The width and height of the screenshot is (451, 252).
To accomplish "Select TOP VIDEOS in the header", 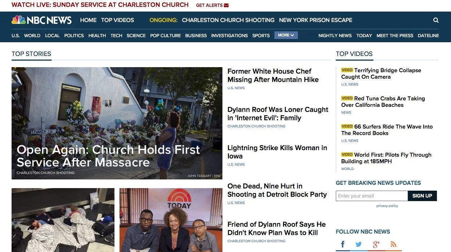I will tap(117, 20).
